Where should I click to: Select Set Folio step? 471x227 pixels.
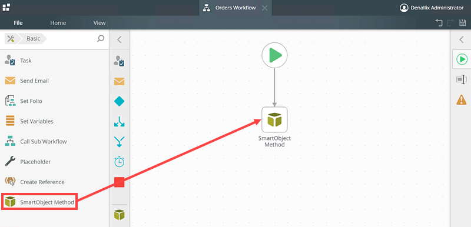tap(54, 101)
